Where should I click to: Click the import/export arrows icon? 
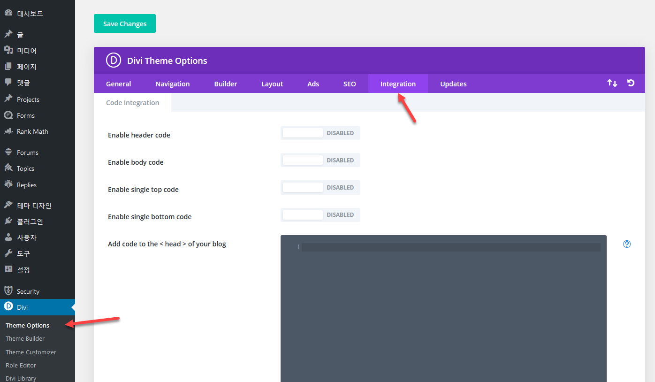pyautogui.click(x=612, y=83)
